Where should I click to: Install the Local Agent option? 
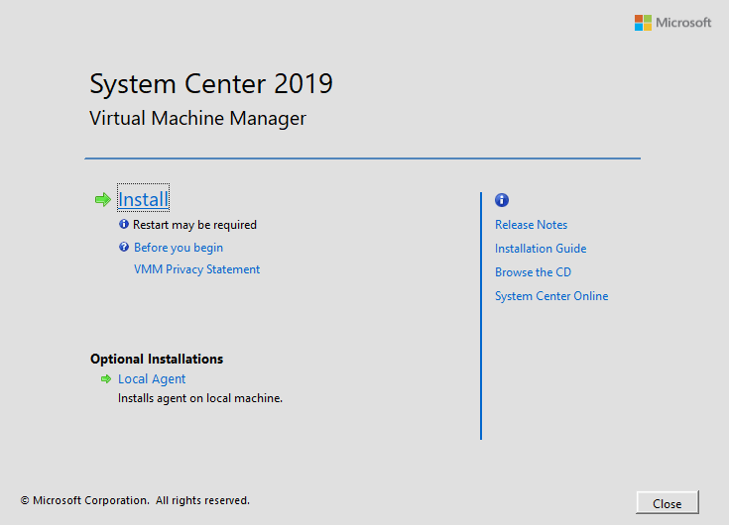(x=152, y=379)
